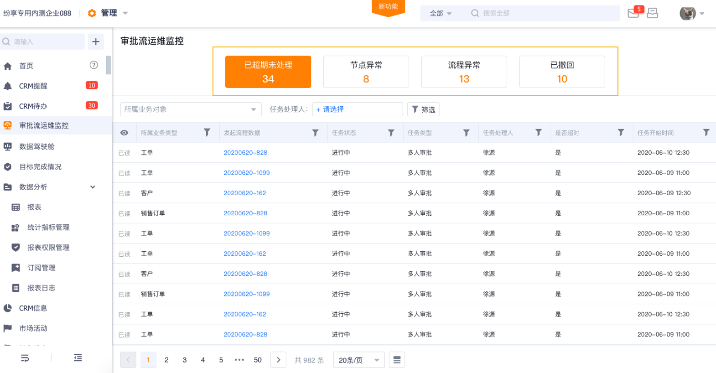Viewport: 716px width, 373px height.
Task: Go to previous page arrow
Action: coord(128,360)
